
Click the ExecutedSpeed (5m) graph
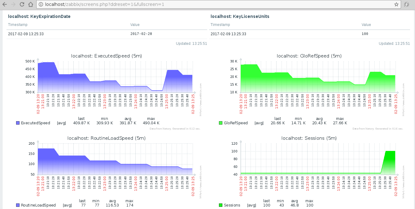[x=115, y=77]
